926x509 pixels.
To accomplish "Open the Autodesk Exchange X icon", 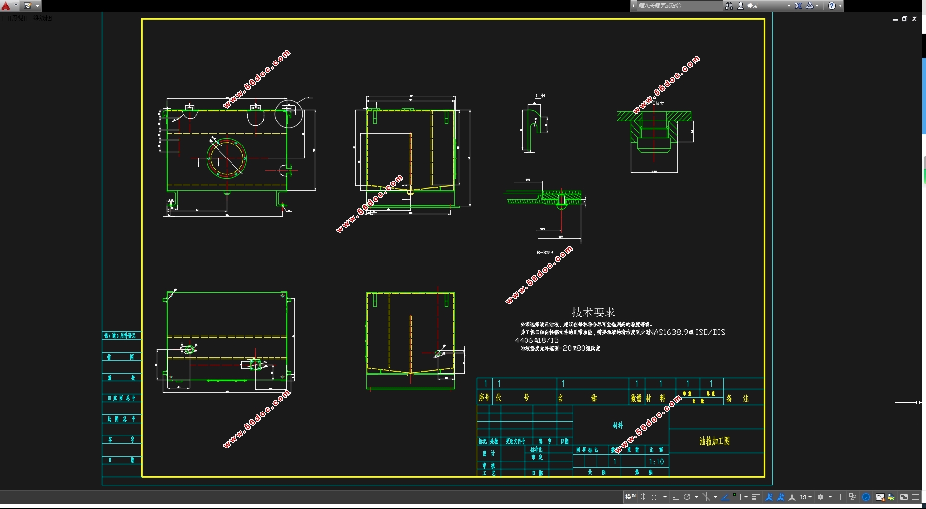I will click(798, 6).
